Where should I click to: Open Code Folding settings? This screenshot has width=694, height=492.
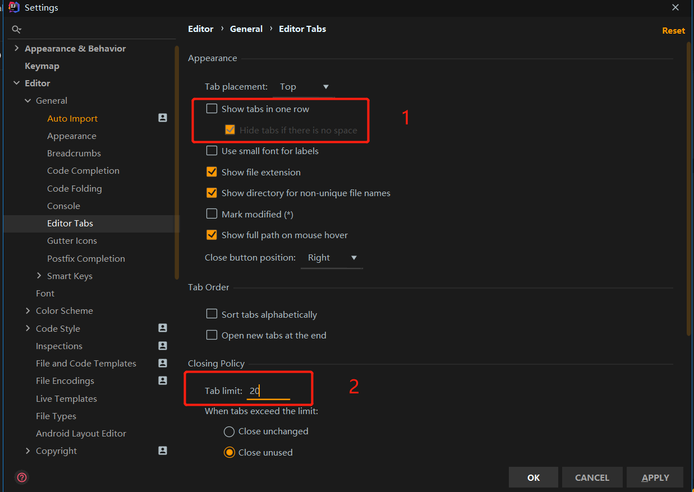click(75, 188)
